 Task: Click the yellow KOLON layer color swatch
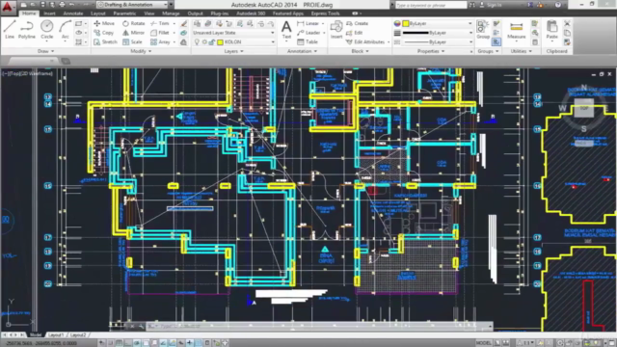pos(220,41)
